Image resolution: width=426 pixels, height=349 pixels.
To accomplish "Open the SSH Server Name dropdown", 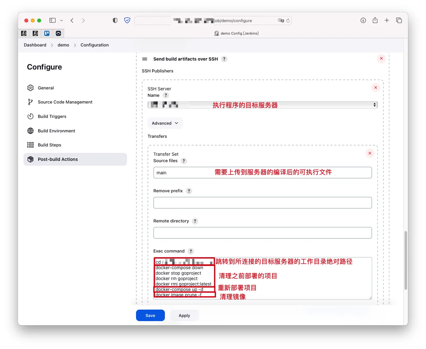I will (x=262, y=105).
